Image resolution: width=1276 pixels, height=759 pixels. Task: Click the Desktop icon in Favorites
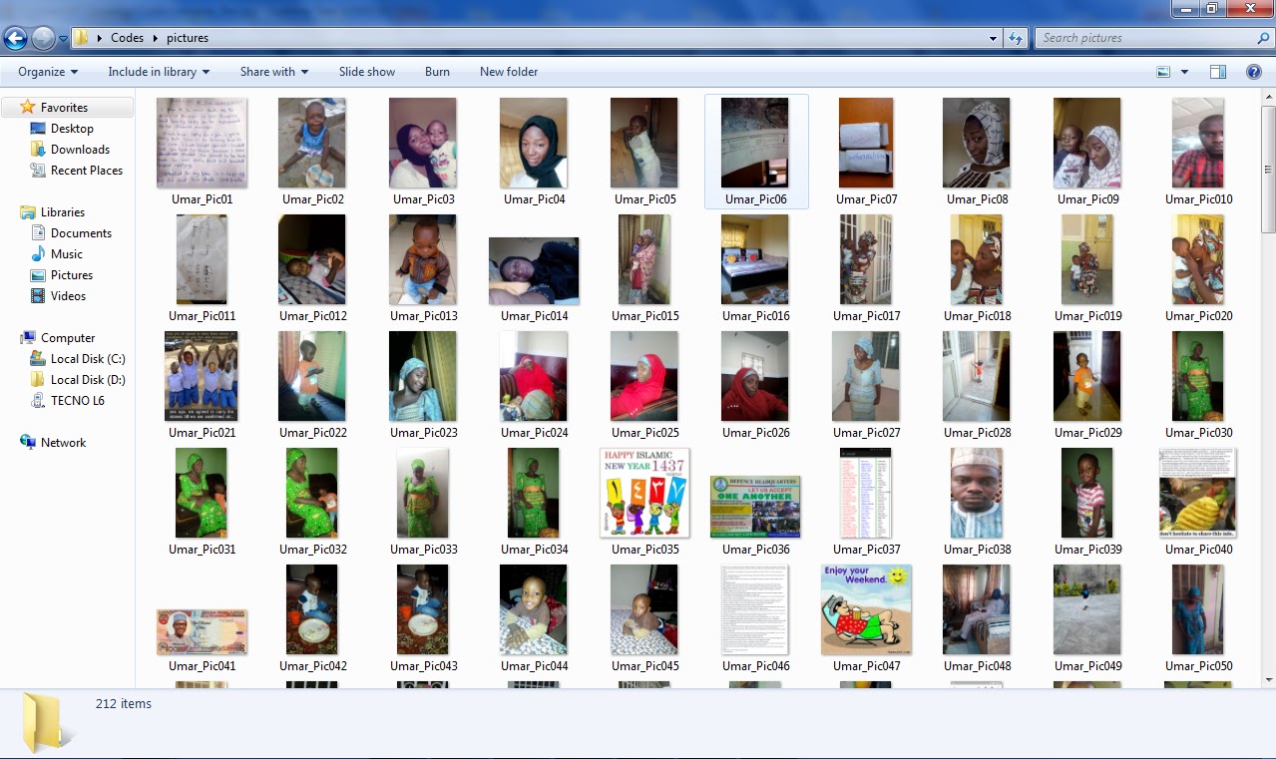click(38, 129)
